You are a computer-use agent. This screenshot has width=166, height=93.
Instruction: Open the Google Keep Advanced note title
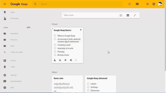(97, 78)
